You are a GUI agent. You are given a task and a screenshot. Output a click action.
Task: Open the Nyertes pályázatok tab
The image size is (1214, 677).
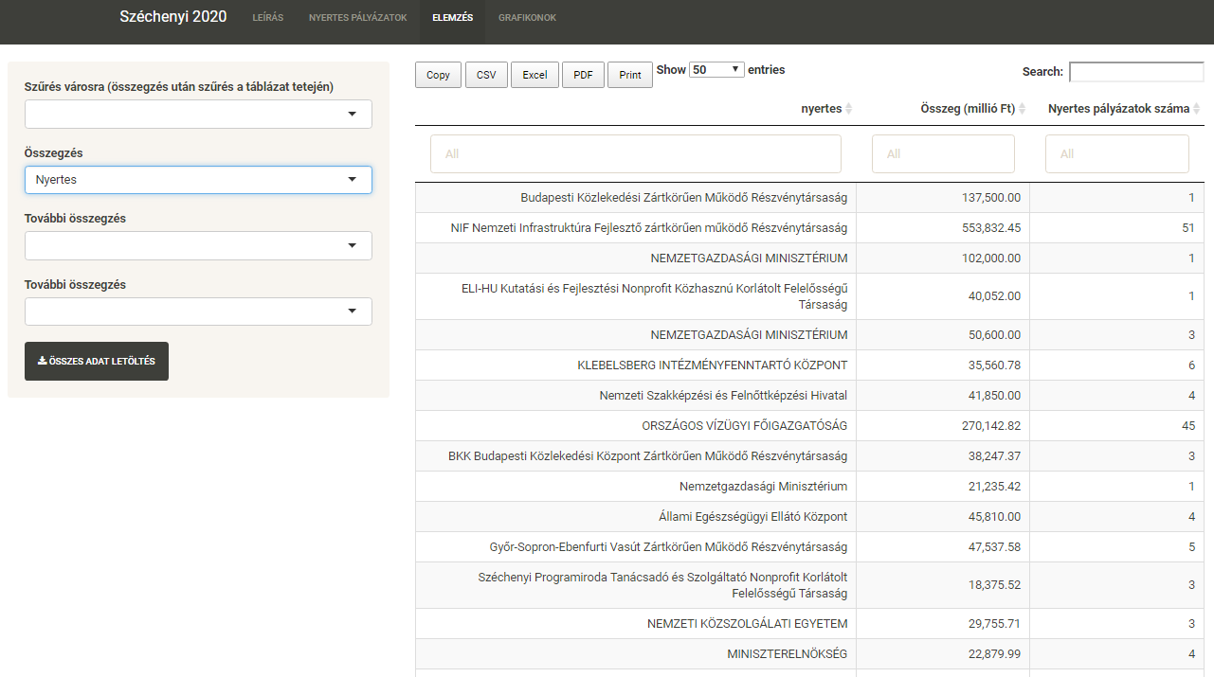357,18
